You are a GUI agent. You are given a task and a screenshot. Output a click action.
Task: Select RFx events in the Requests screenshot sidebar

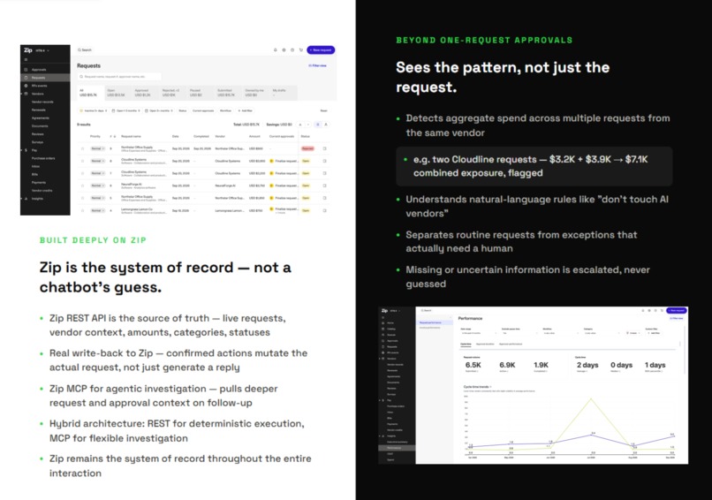tap(39, 86)
